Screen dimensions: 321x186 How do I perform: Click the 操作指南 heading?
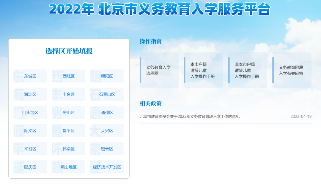click(x=151, y=41)
